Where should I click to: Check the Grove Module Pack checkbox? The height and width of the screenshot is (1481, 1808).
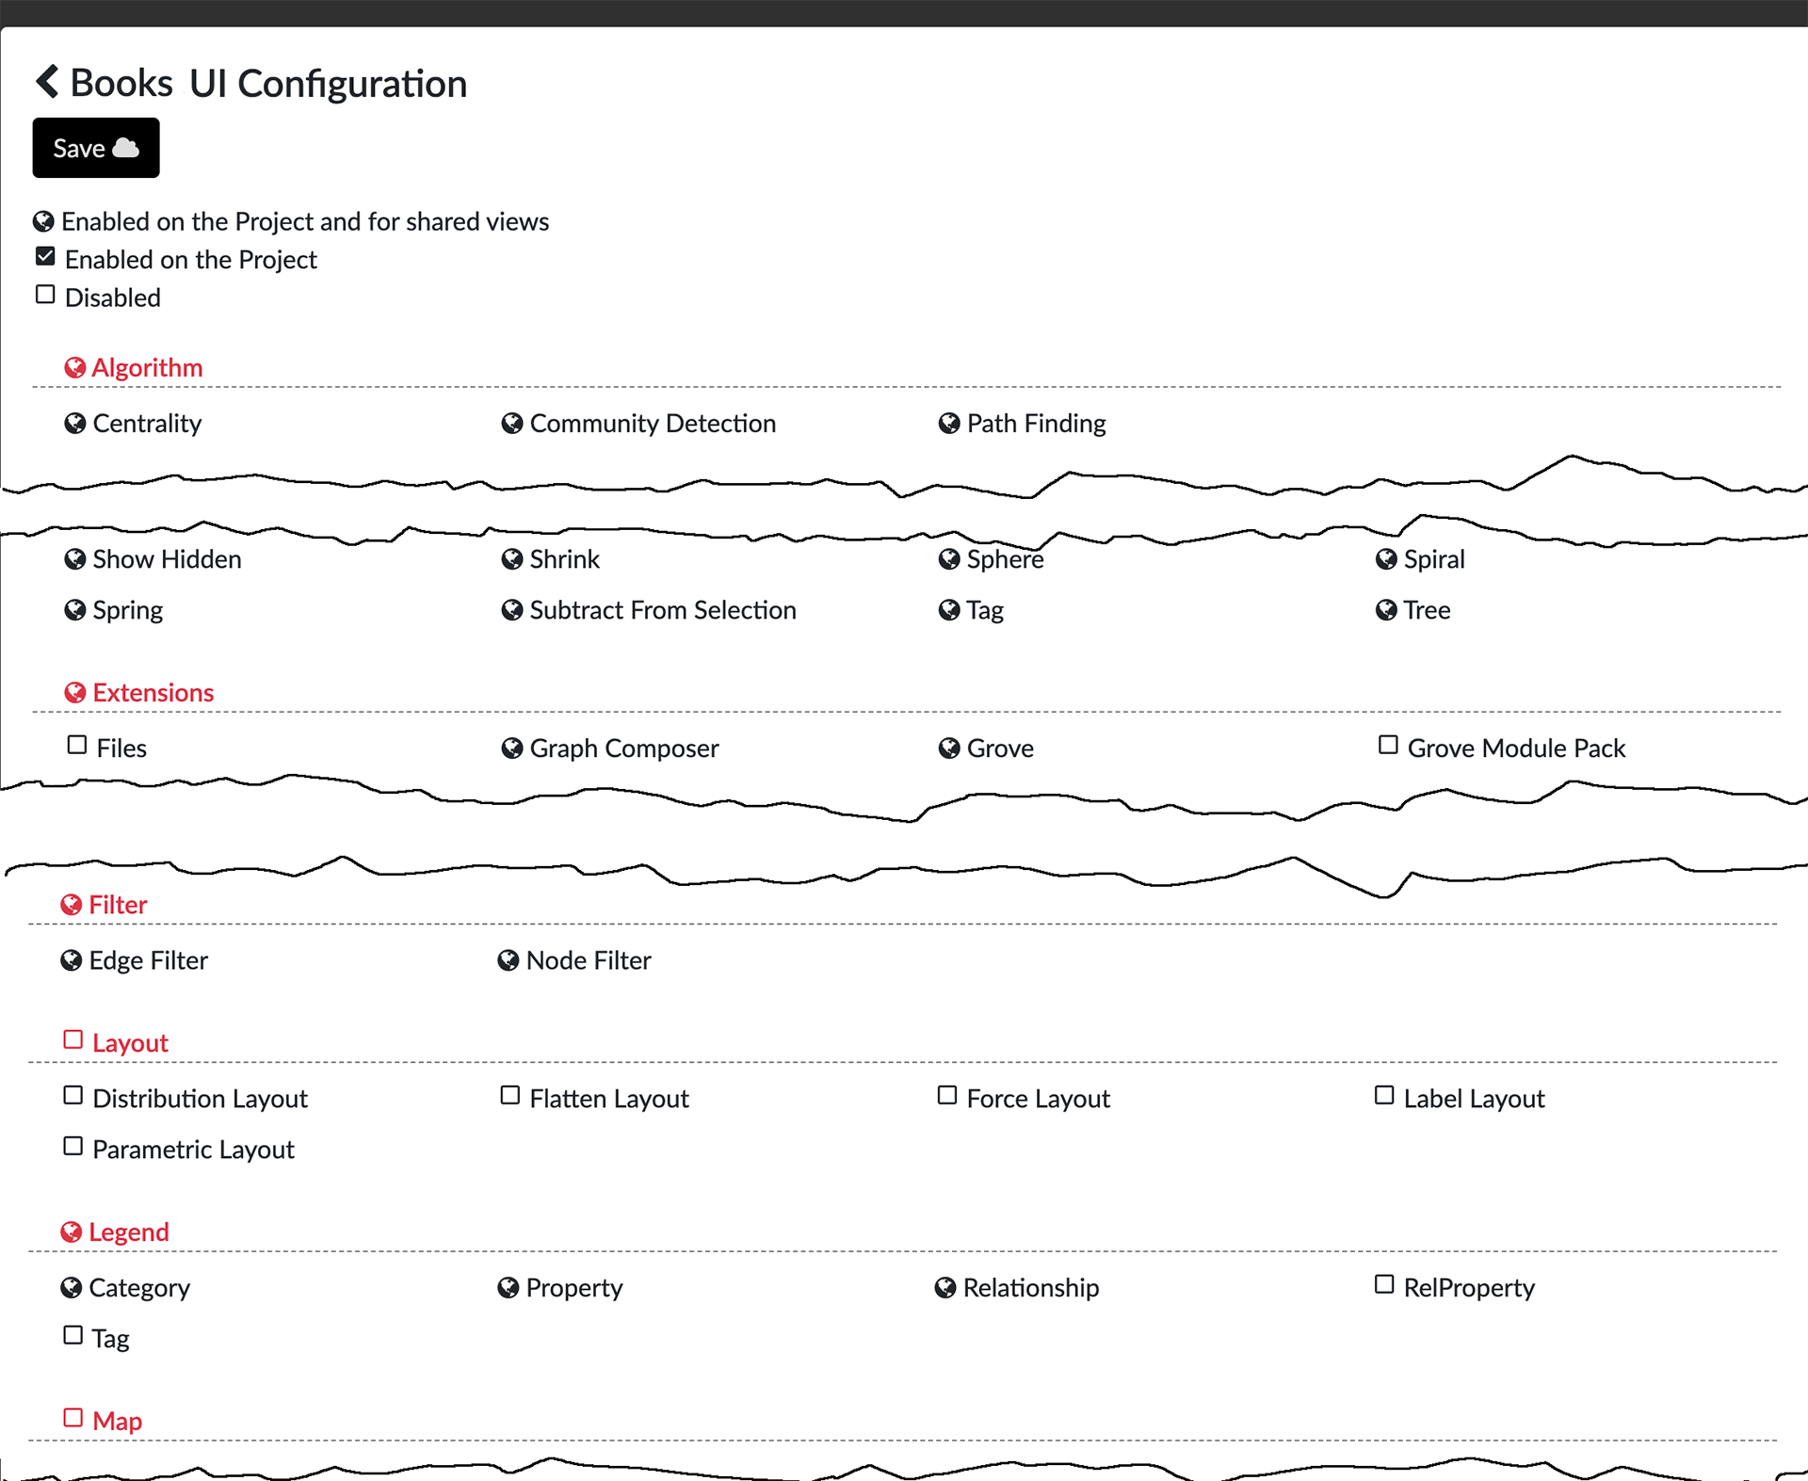tap(1388, 746)
